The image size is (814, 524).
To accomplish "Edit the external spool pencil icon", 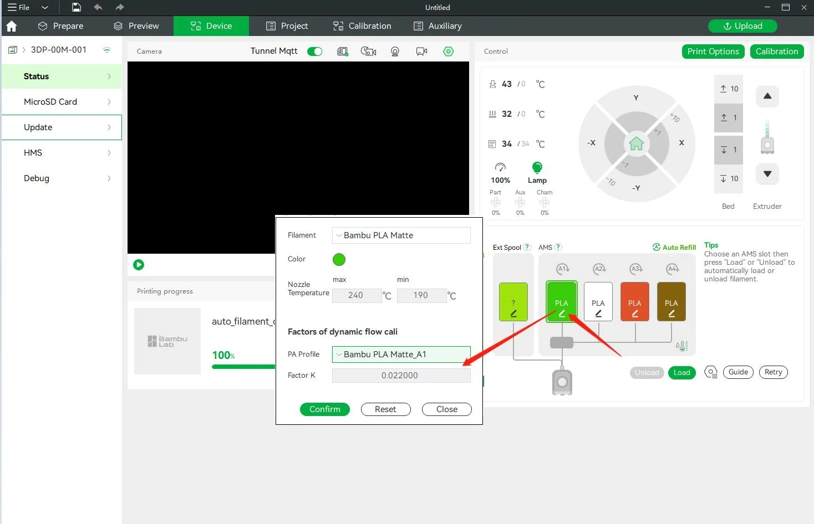I will [513, 314].
